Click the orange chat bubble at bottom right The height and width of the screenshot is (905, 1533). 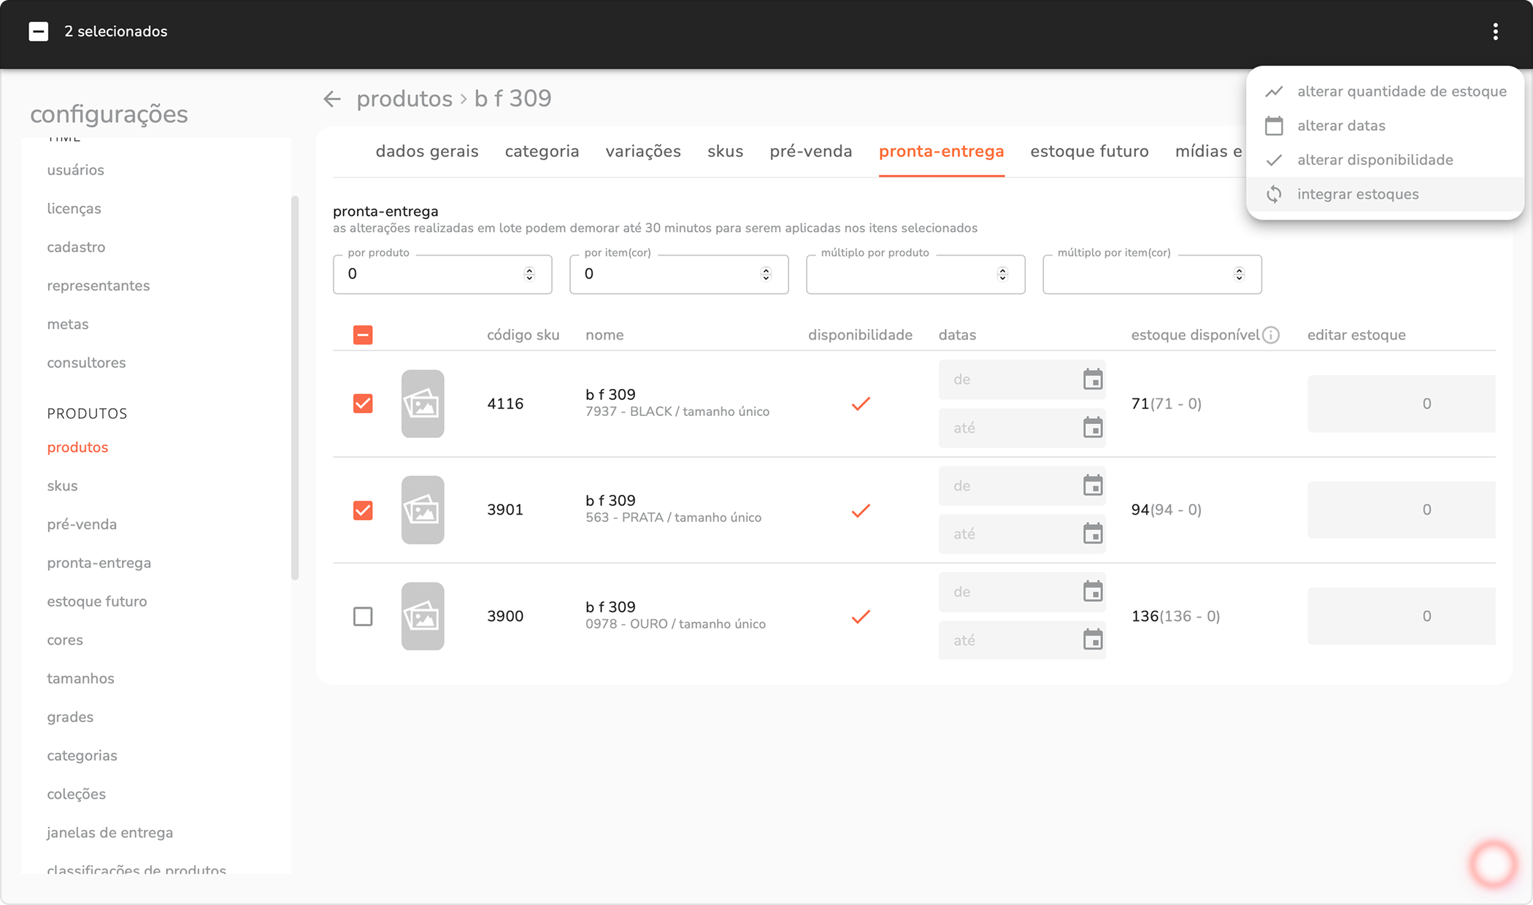(x=1493, y=863)
